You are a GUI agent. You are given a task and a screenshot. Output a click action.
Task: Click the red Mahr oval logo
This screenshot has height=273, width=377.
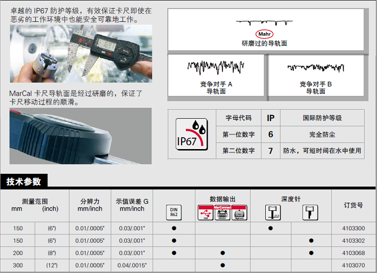(264, 34)
